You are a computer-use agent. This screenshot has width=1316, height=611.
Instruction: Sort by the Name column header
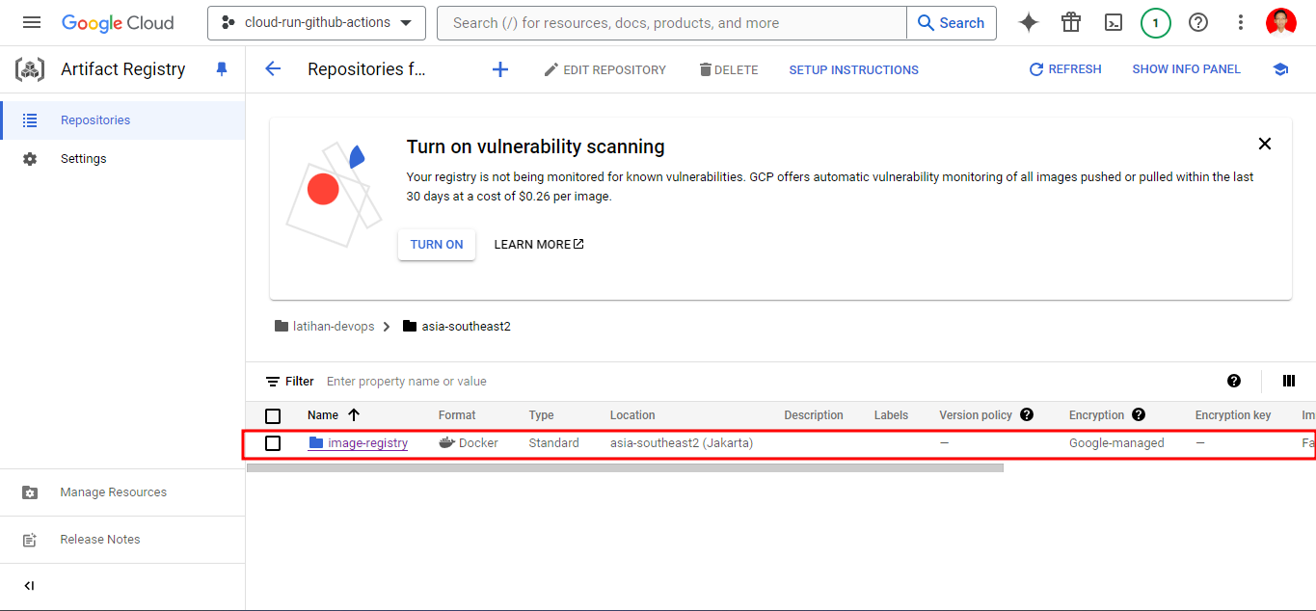click(323, 415)
